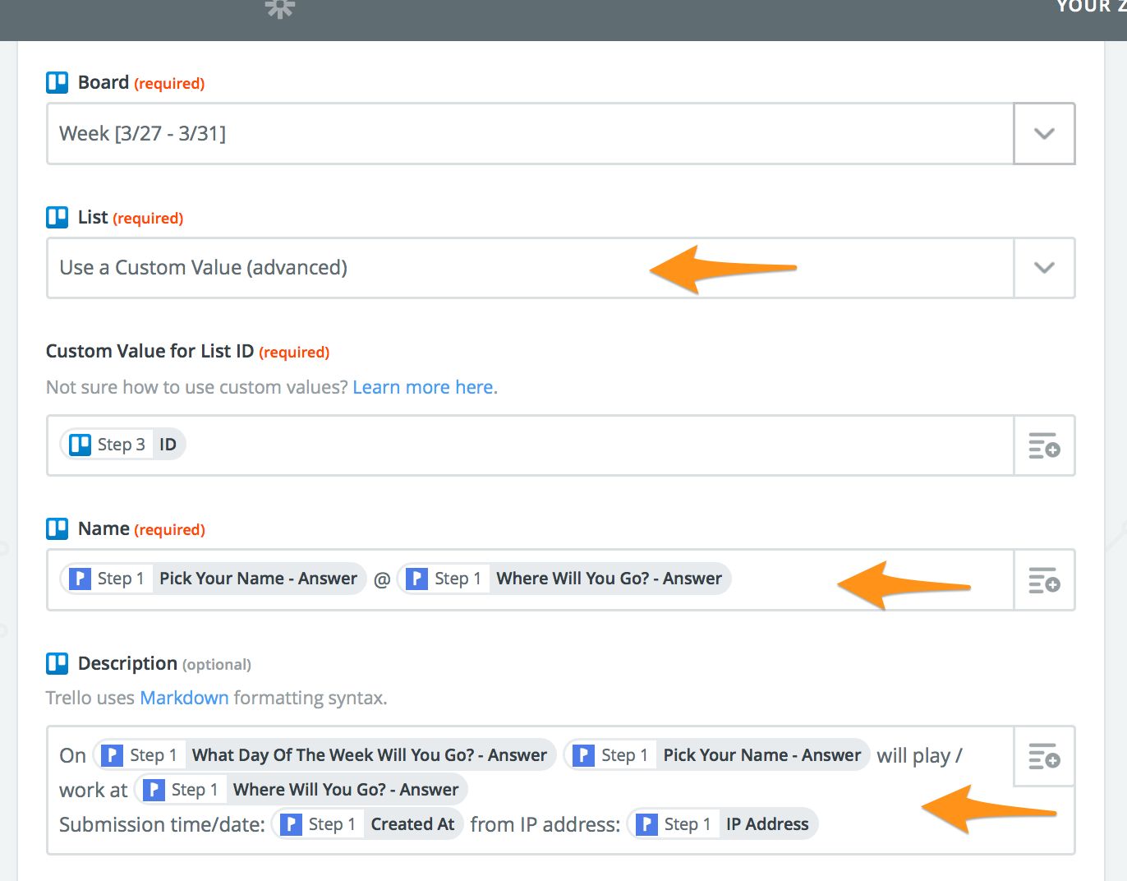Click the IP Address pill
Screen dimensions: 1127x881
click(723, 824)
